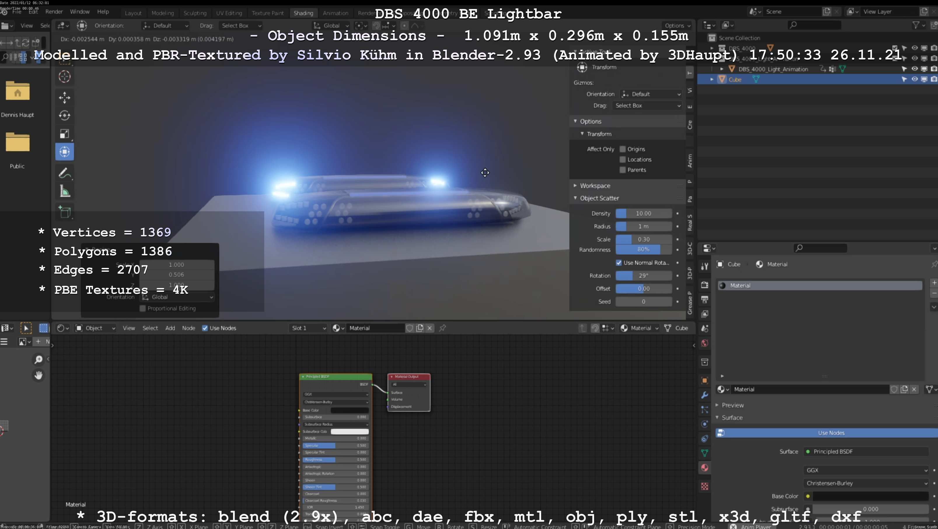Switch to the Texture Paint workspace tab
The image size is (938, 529).
pos(268,13)
